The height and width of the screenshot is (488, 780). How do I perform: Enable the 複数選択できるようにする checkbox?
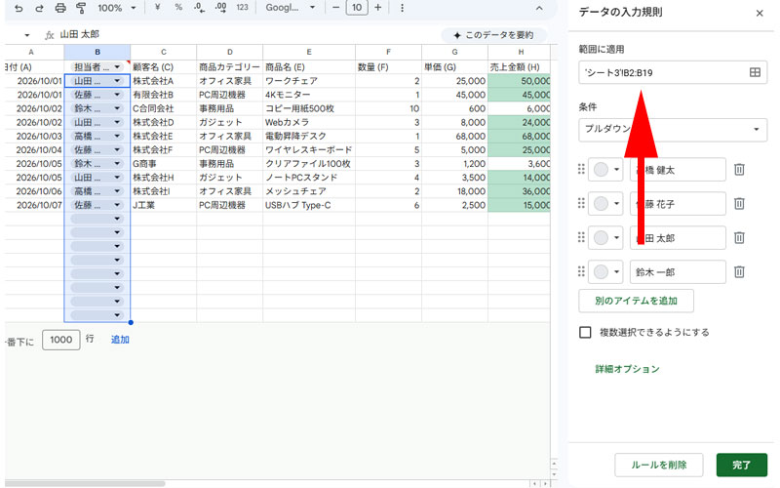coord(585,332)
